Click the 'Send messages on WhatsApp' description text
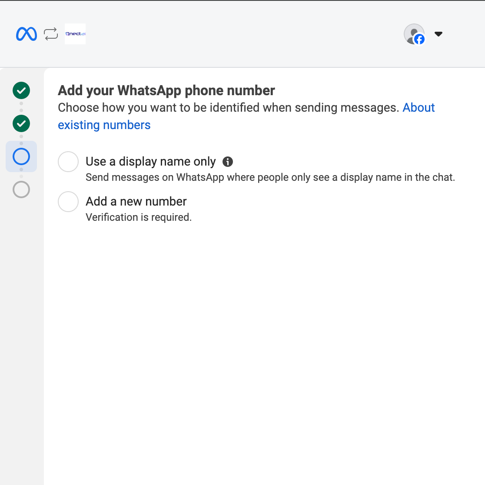This screenshot has height=485, width=485. (x=270, y=177)
